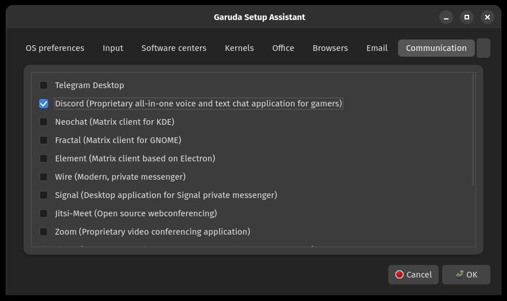
Task: Minimize the Garuda Setup Assistant window
Action: [446, 17]
